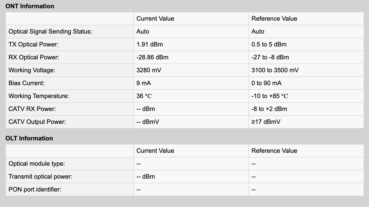This screenshot has width=369, height=207.
Task: Click the 36 °C temperature value
Action: (x=144, y=96)
